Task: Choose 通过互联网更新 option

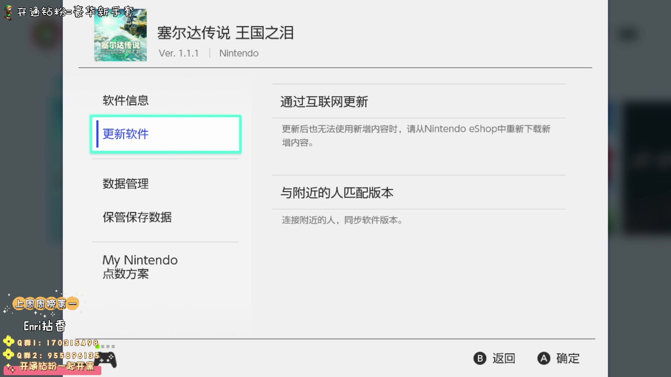Action: pos(419,102)
